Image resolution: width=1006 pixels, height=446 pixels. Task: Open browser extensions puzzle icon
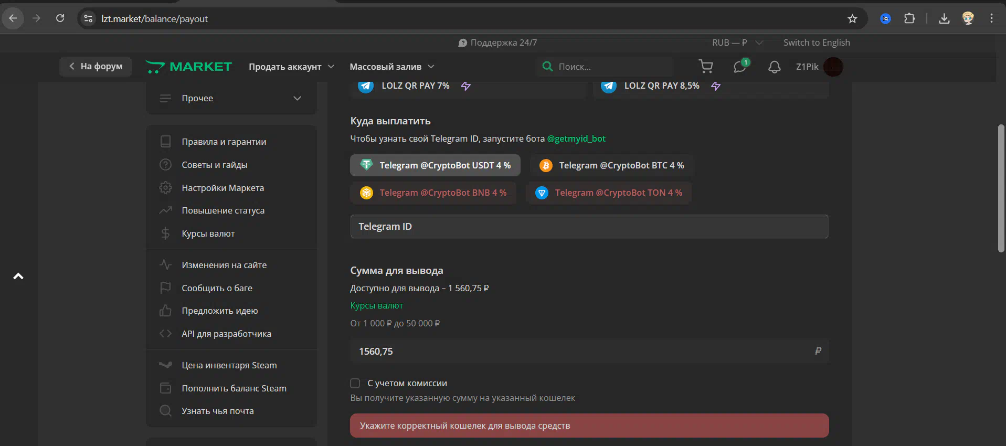[909, 18]
